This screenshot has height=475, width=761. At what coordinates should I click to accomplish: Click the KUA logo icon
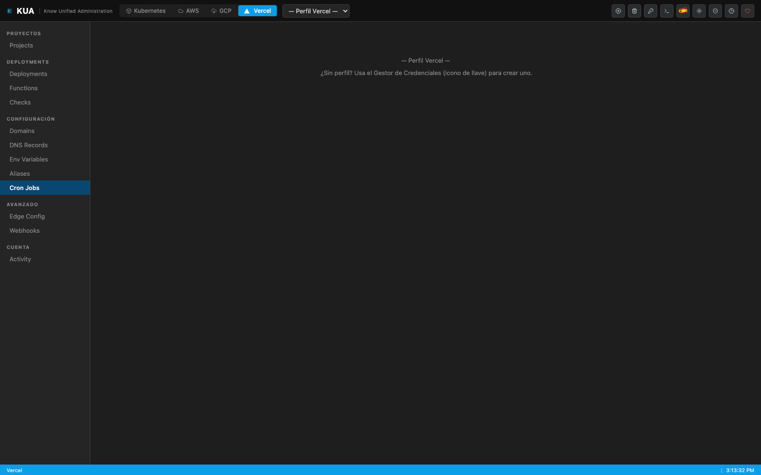tap(10, 11)
